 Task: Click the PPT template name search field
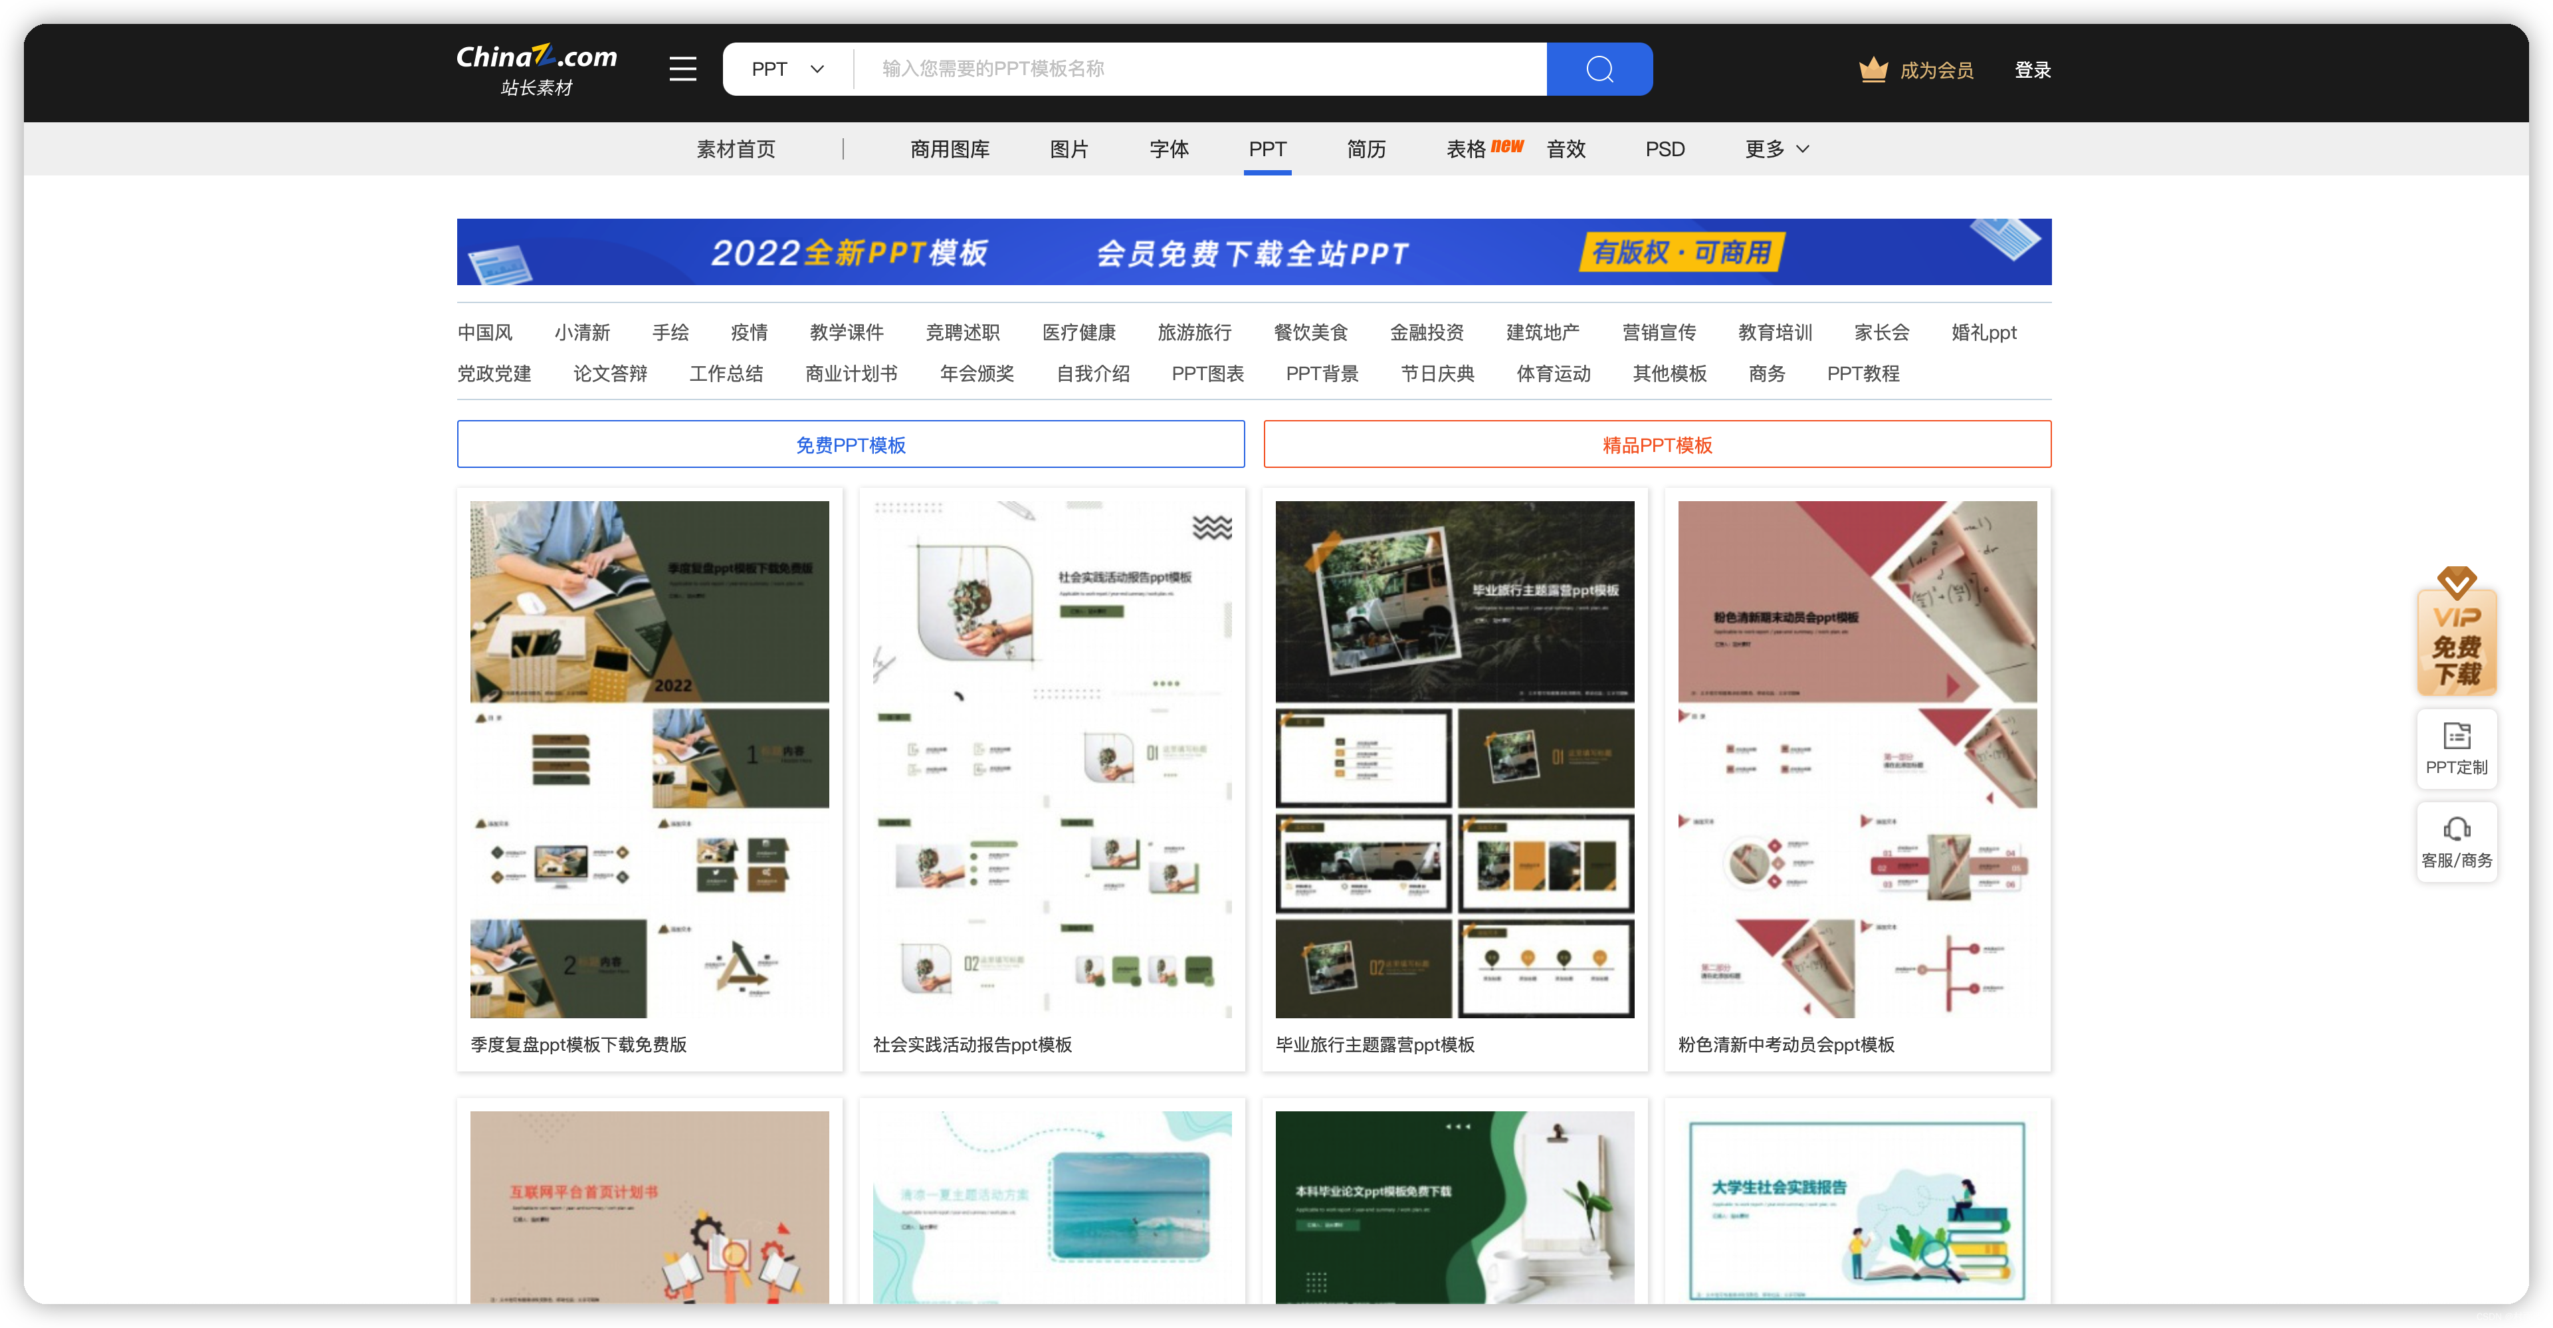tap(1199, 69)
